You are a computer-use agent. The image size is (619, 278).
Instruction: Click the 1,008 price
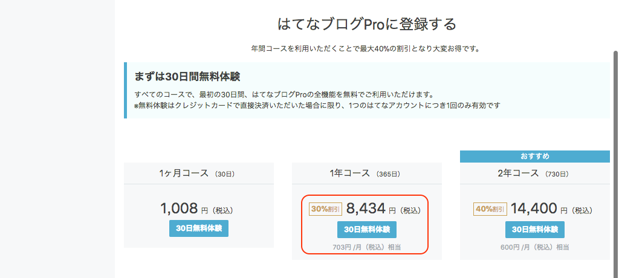click(179, 208)
